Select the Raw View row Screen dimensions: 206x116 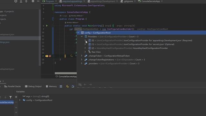141,52
